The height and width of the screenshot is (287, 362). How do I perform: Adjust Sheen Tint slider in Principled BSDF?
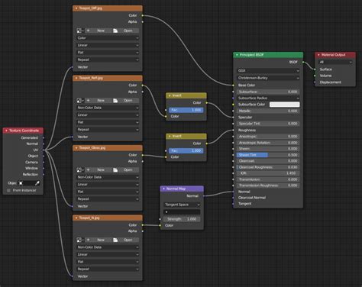coord(268,155)
